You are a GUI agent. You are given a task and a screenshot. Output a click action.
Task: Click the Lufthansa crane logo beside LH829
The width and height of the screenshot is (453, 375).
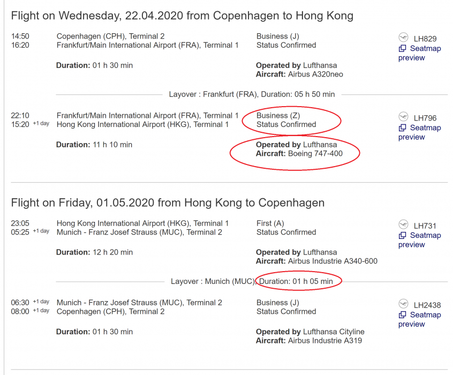pos(403,38)
